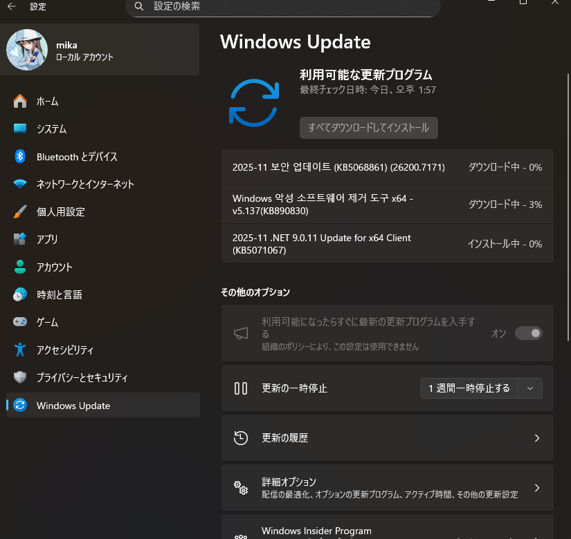Select the KB890830 malicious software tool row
Viewport: 571px width, 539px height.
pyautogui.click(x=388, y=205)
